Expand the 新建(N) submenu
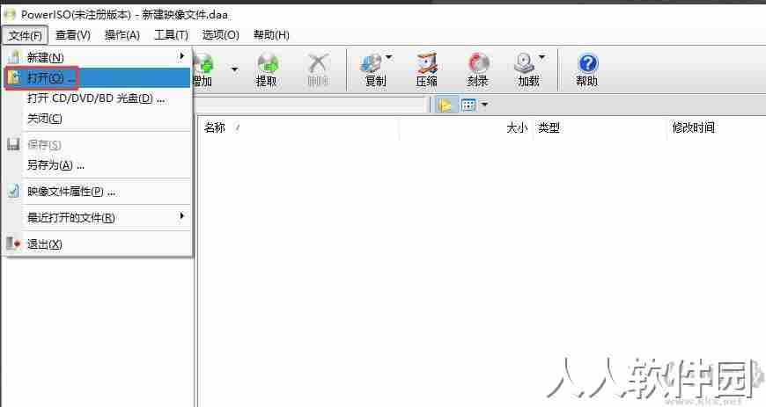Screen dimensions: 766x407 coord(98,58)
